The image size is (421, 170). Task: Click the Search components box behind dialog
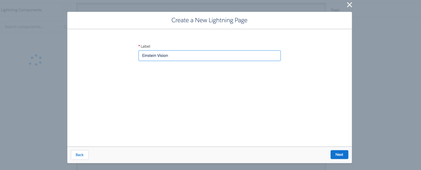pos(34,27)
